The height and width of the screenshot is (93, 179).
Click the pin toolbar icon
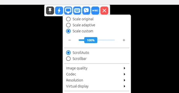[x=50, y=10]
